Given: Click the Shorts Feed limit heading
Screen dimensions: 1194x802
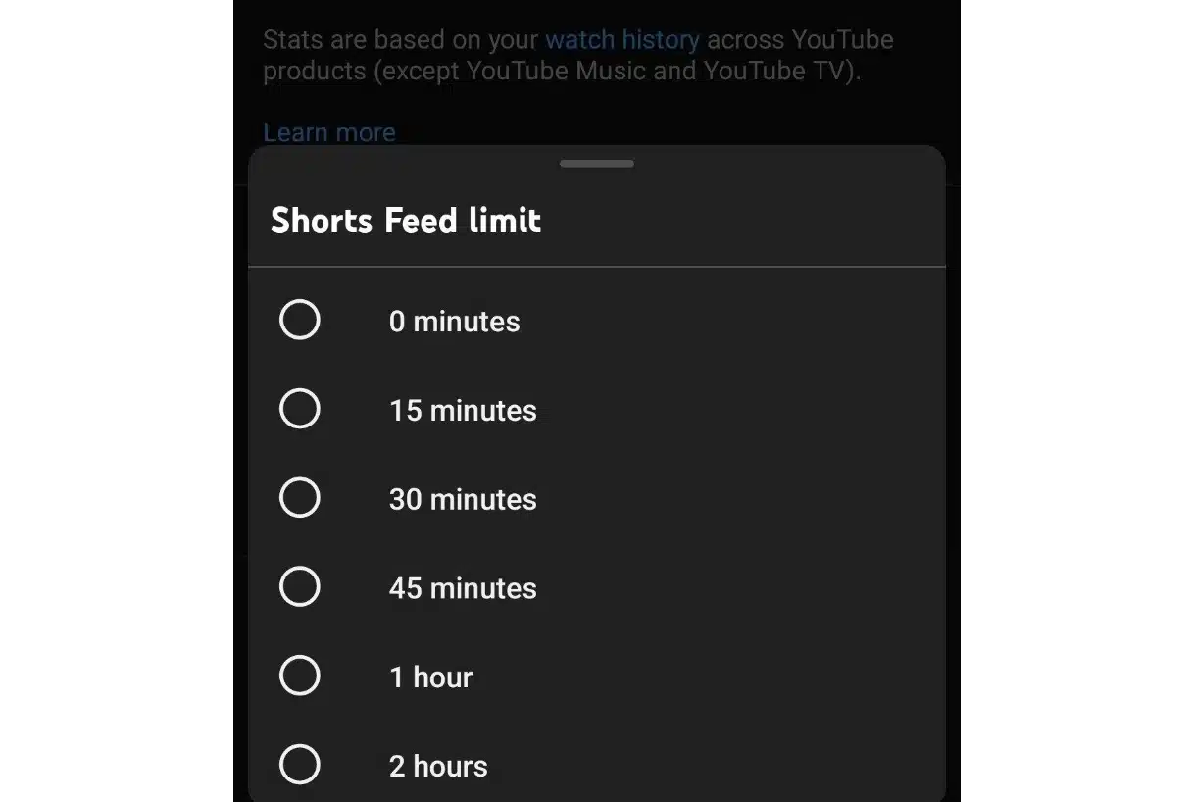Looking at the screenshot, I should coord(405,220).
